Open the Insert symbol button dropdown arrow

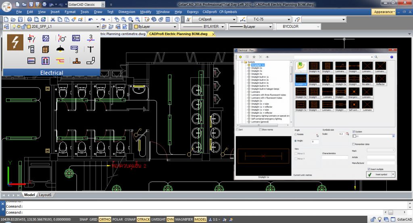coord(393,174)
